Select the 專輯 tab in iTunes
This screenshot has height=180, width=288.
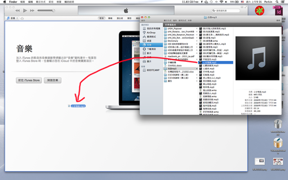pos(110,18)
